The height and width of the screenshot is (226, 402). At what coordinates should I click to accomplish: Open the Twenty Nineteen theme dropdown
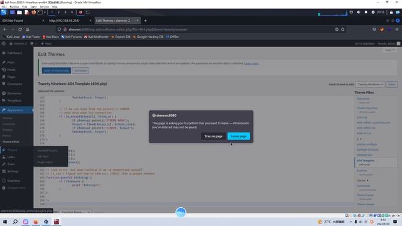370,84
